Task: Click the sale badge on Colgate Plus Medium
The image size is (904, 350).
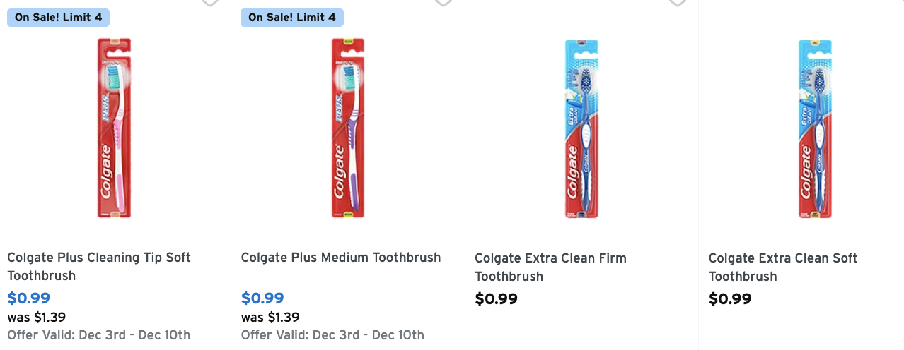Action: (292, 17)
